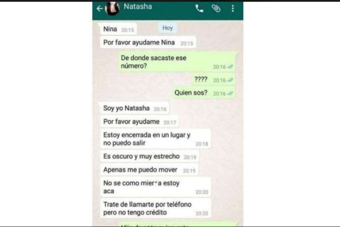Tap the '????' sent message
Screen dimensions: 340x227
(x=213, y=79)
